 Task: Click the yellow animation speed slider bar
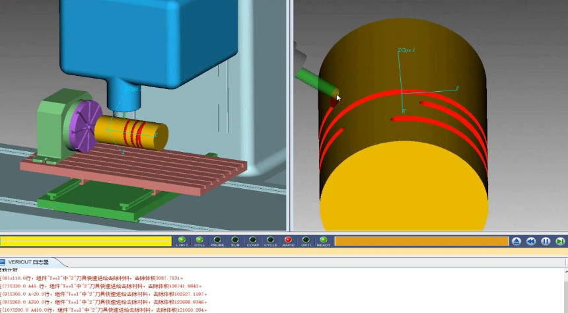[85, 242]
